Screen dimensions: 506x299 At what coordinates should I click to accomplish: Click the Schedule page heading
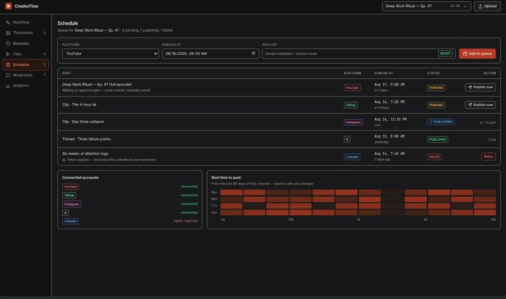pos(68,23)
